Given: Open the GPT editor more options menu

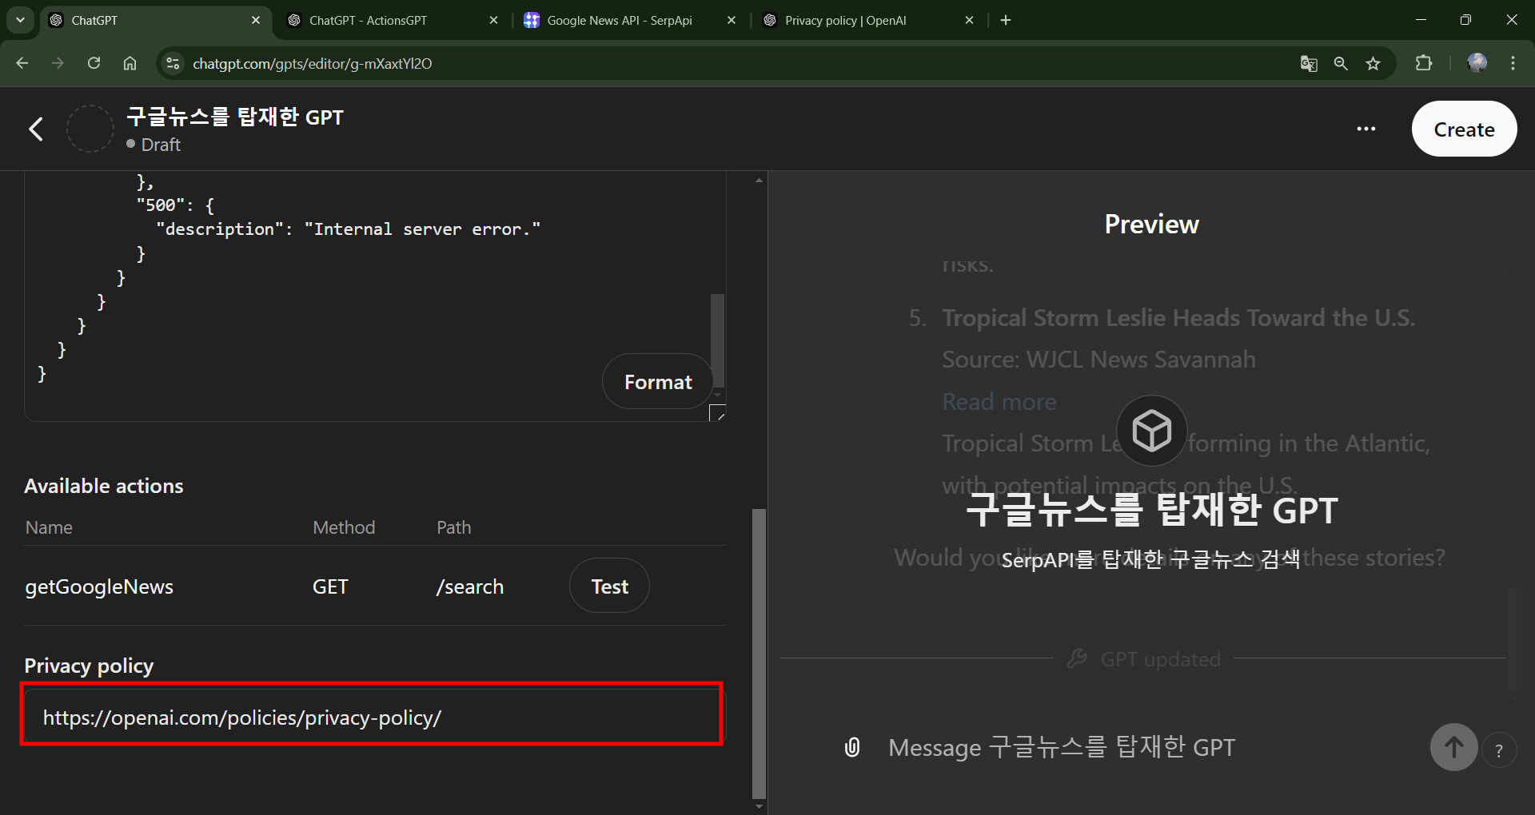Looking at the screenshot, I should tap(1366, 129).
